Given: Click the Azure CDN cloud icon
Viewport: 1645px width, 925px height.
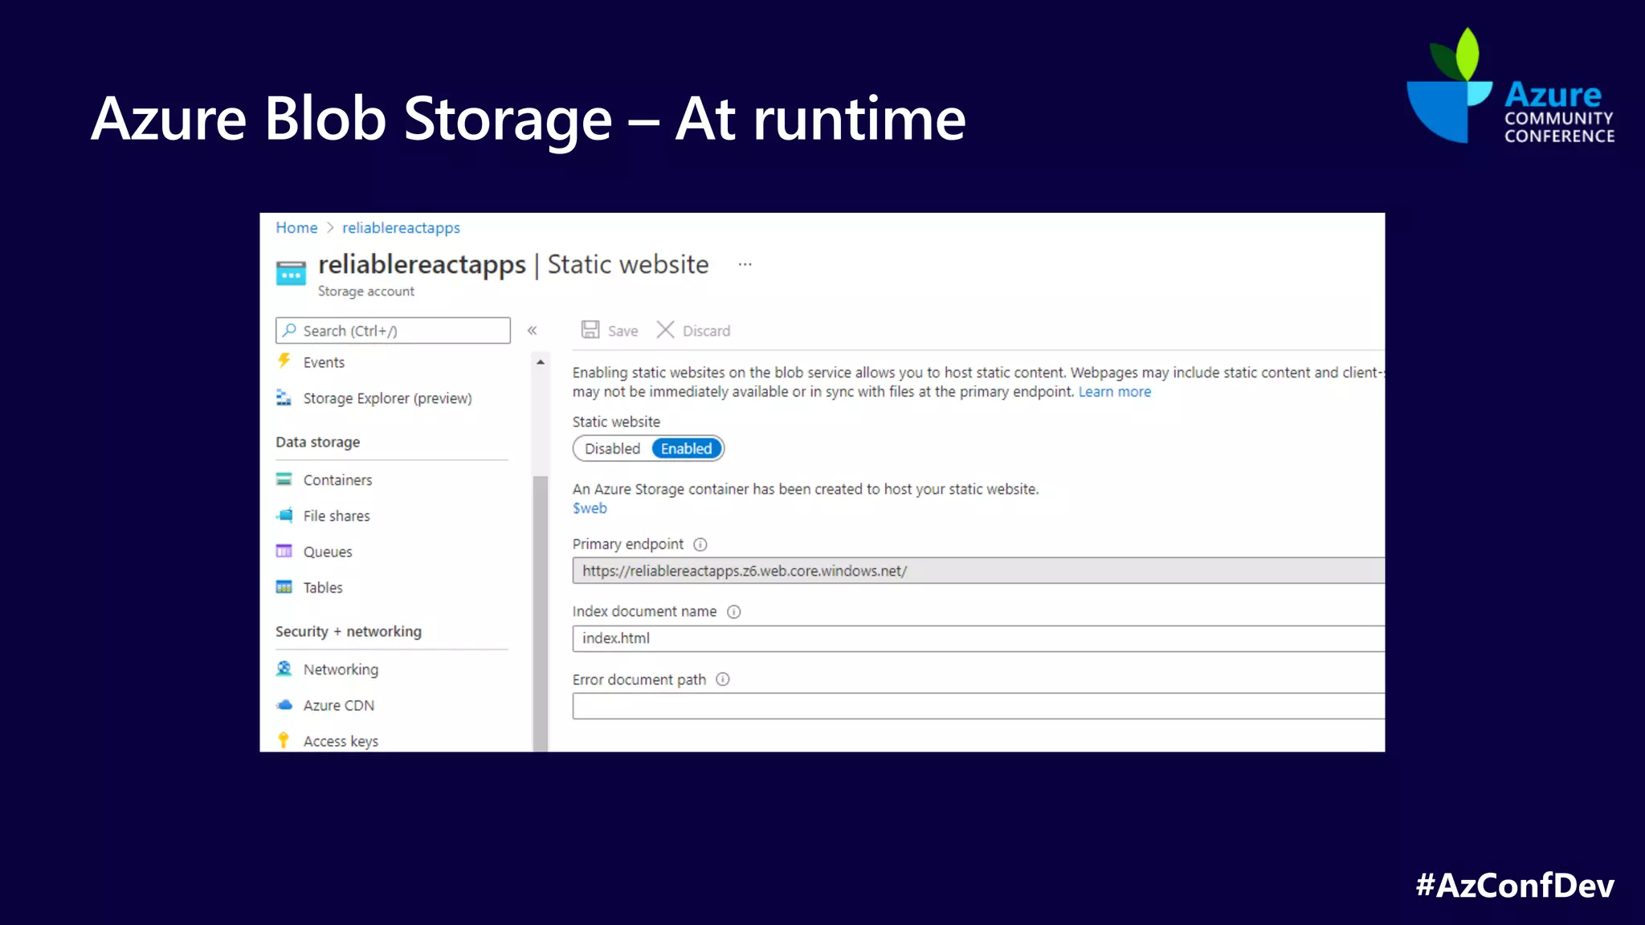Looking at the screenshot, I should coord(284,705).
